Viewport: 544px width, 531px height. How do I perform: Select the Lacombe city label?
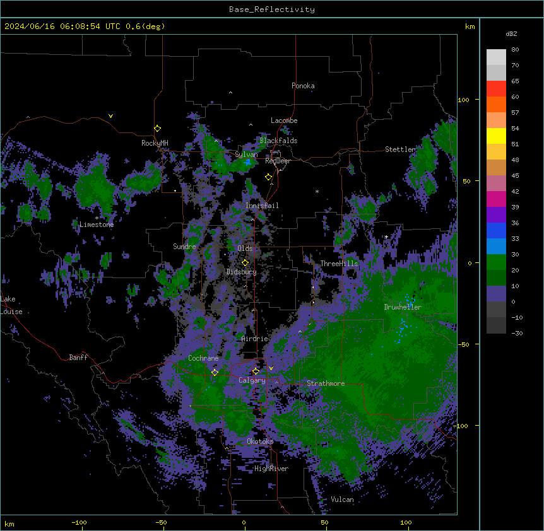(284, 120)
